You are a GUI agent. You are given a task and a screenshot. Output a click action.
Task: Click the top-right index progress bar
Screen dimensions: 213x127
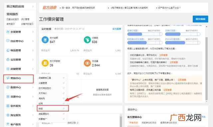pyautogui.click(x=183, y=34)
